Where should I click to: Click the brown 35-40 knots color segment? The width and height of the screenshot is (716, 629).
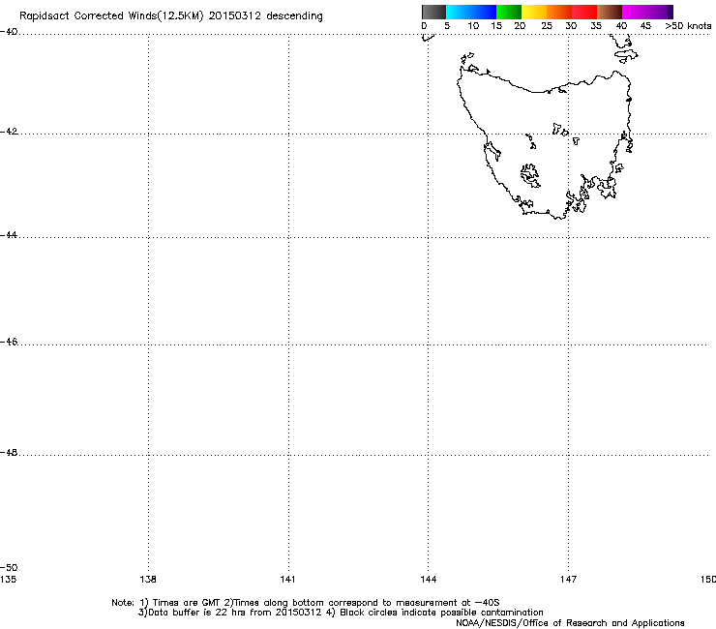(x=610, y=12)
